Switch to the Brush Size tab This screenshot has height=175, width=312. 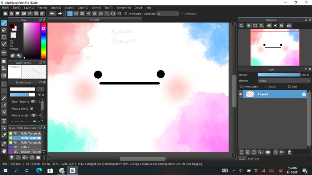[x=253, y=159]
